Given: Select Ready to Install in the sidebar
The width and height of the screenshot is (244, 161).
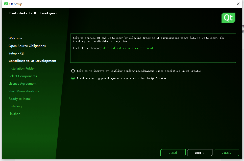Looking at the screenshot, I should 20,99.
